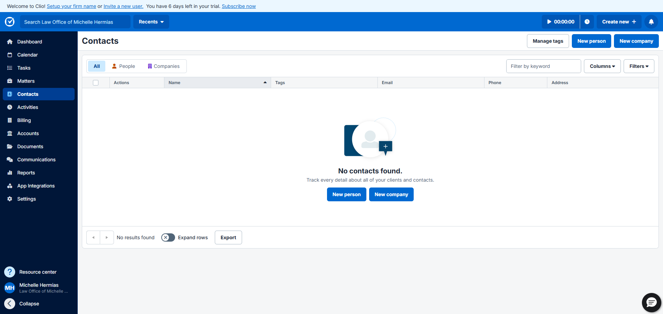Toggle the Expand rows switch

coord(168,237)
